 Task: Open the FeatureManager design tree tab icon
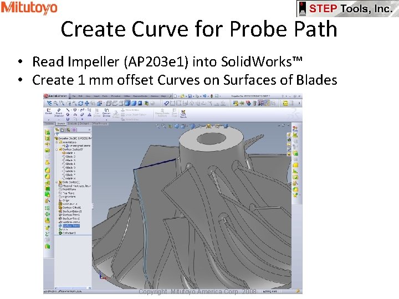tap(57, 130)
